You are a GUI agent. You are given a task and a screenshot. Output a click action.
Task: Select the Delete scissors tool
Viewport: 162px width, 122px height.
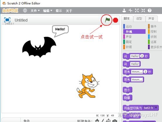130,11
